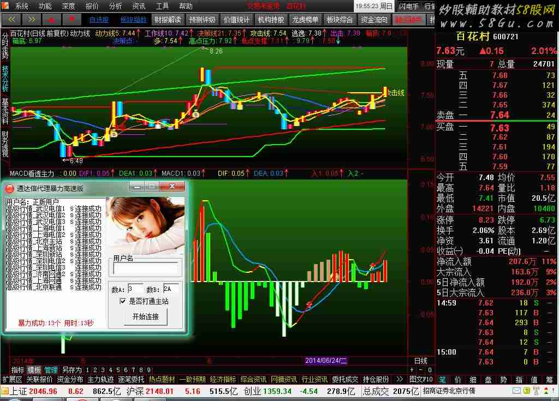The image size is (559, 401).
Task: Open the 一致预期 bottom tab
Action: pyautogui.click(x=193, y=380)
